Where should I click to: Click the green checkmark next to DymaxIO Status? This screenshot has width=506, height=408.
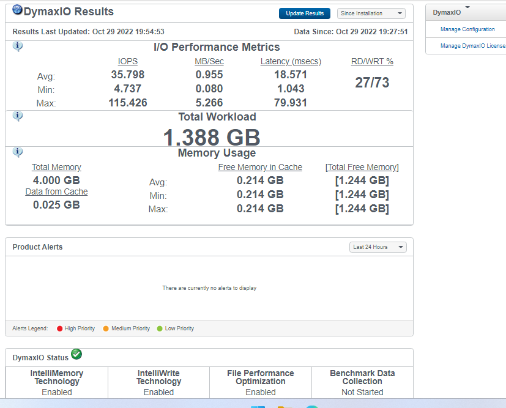coord(76,354)
